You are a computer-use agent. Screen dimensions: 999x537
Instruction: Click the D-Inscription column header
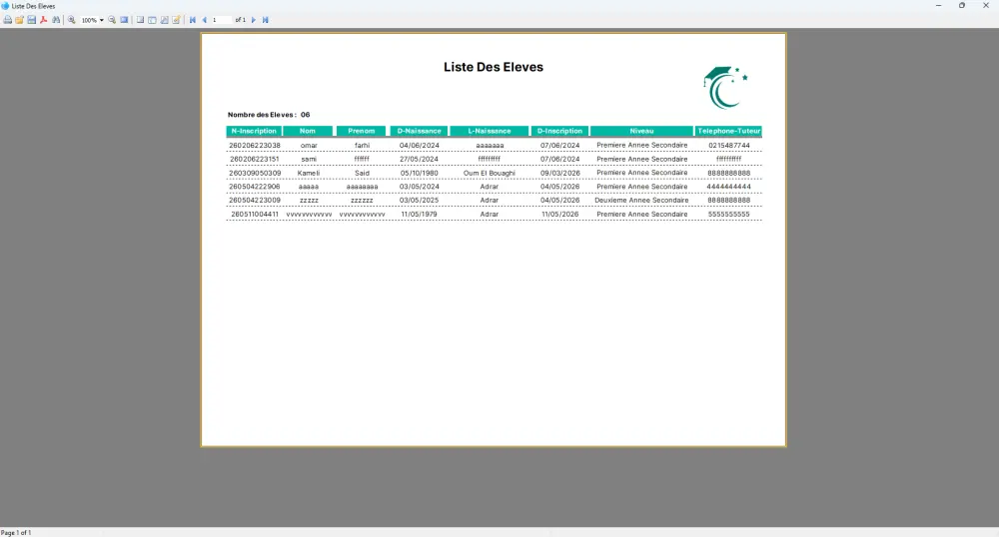(x=559, y=131)
